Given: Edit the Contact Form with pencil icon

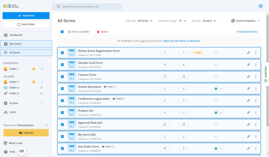Looking at the screenshot, I should click(249, 77).
